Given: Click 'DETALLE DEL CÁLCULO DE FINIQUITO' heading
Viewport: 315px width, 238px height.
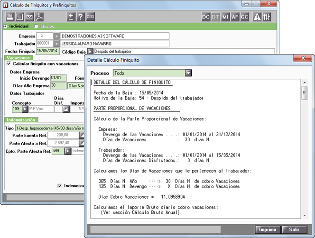Looking at the screenshot, I should click(132, 82).
